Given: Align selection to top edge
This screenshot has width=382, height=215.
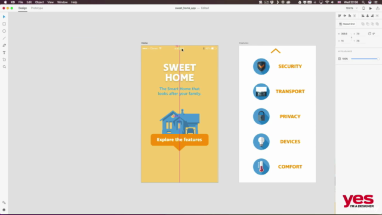Looking at the screenshot, I should pos(340,16).
